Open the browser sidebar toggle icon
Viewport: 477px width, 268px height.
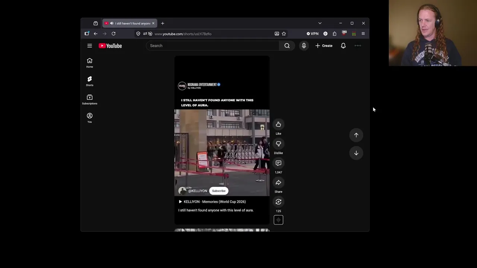87,34
